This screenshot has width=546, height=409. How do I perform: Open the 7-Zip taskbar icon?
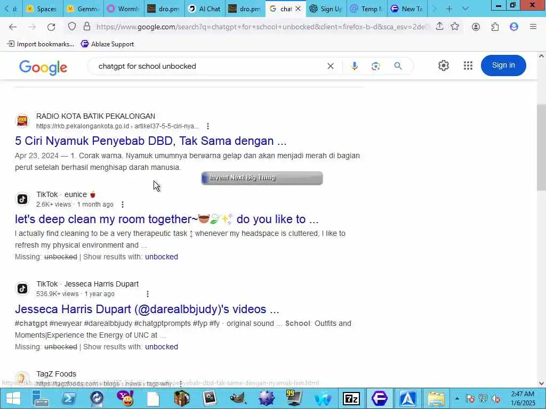351,398
